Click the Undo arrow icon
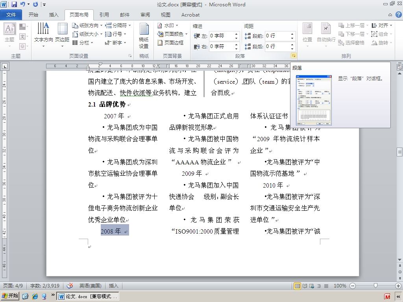The height and width of the screenshot is (302, 403). pyautogui.click(x=22, y=4)
